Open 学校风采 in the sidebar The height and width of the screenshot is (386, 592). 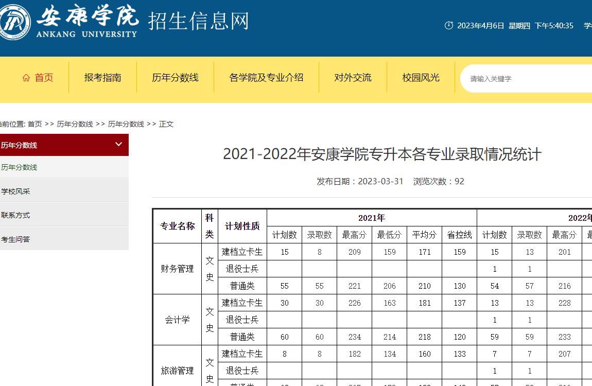coord(64,191)
